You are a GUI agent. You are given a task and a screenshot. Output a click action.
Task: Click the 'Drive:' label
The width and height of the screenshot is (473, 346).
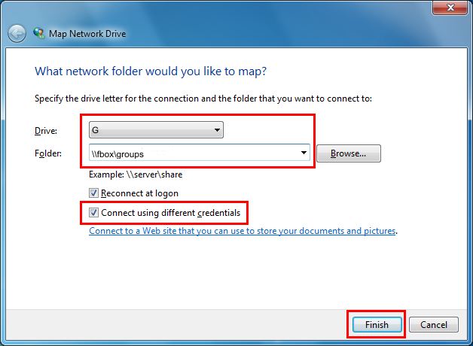[46, 131]
